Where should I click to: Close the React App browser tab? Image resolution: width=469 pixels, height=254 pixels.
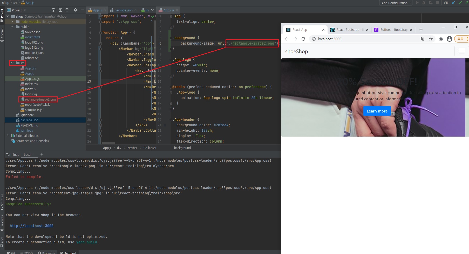323,30
